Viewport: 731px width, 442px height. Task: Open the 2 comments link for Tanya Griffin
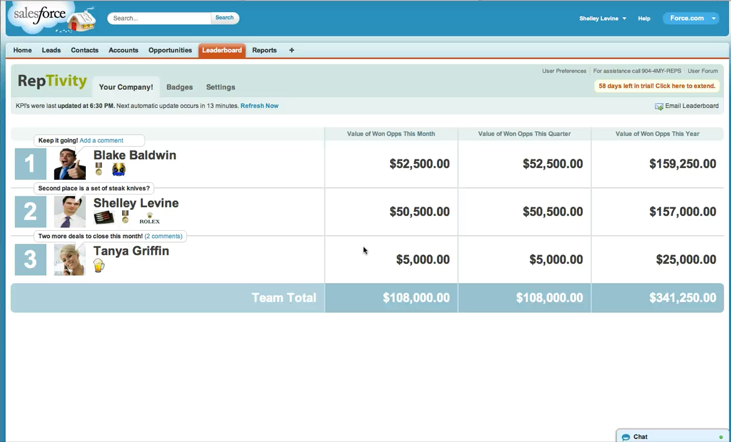tap(164, 236)
